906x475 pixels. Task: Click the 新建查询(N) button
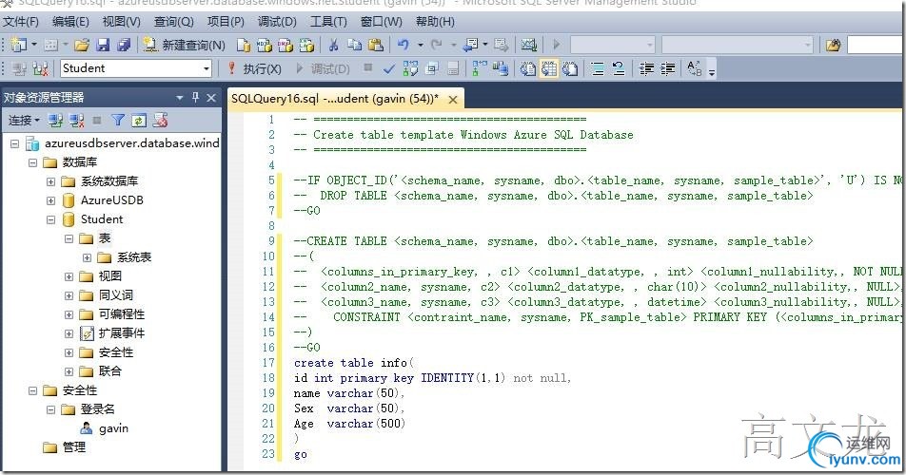(x=185, y=45)
